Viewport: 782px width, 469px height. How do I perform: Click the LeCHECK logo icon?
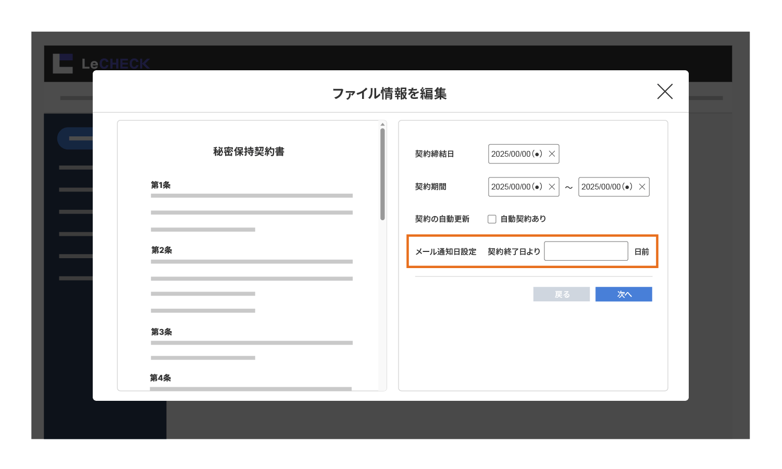pyautogui.click(x=62, y=62)
